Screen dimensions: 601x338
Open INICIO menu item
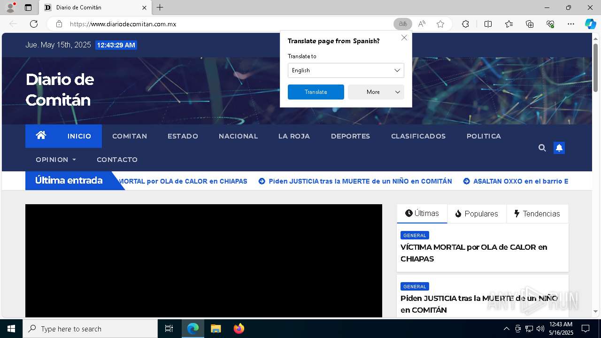point(79,136)
